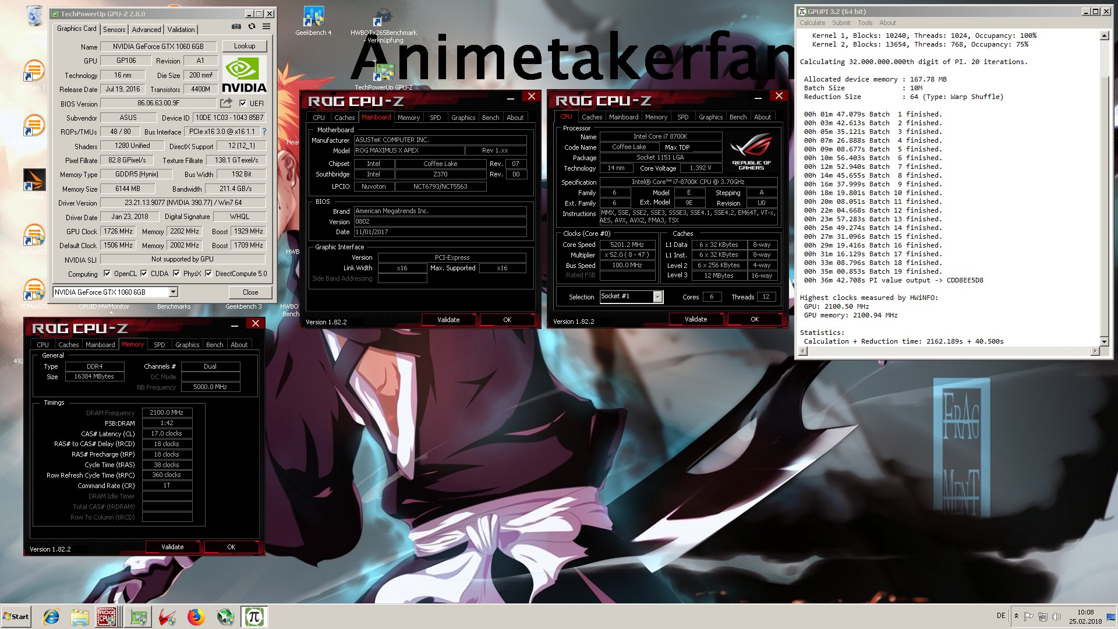Viewport: 1118px width, 629px height.
Task: Click GPUPI horizontal scrollbar left arrow
Action: click(x=803, y=351)
